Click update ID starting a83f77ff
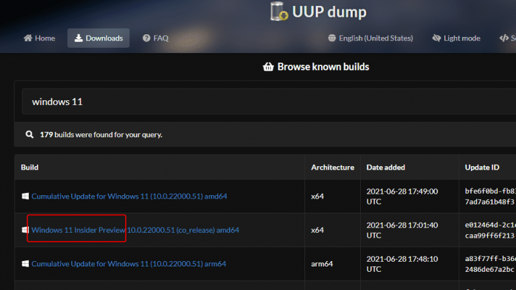This screenshot has height=290, width=516. coord(490,264)
